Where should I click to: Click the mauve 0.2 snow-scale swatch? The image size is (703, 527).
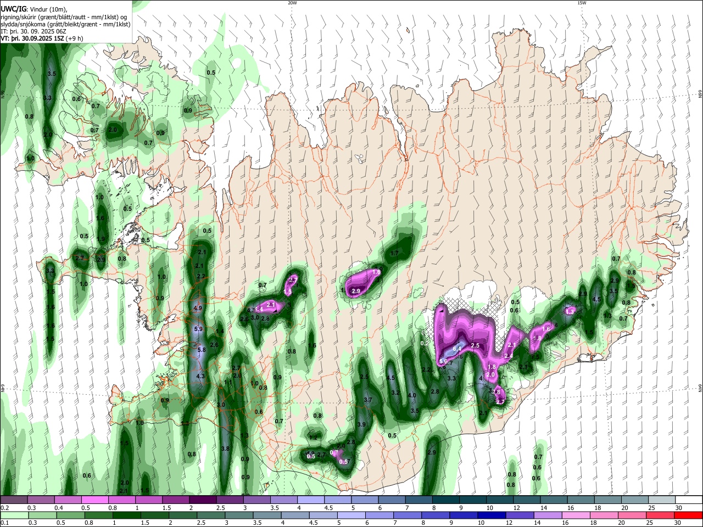pyautogui.click(x=14, y=500)
